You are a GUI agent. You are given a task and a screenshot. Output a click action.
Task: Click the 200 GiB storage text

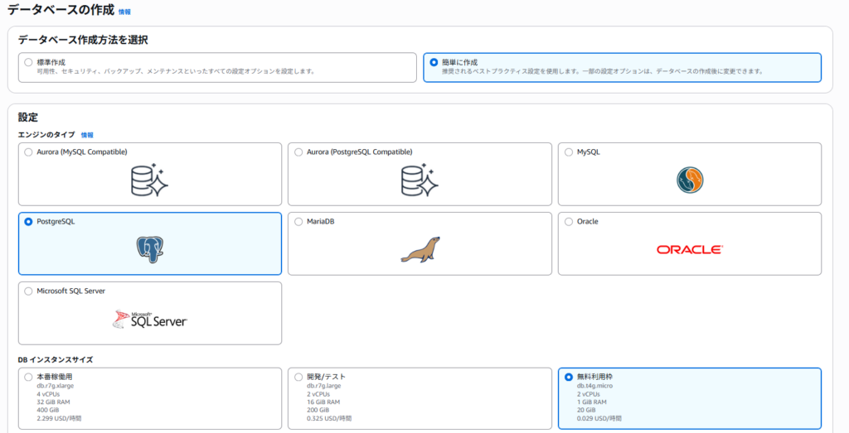click(318, 411)
